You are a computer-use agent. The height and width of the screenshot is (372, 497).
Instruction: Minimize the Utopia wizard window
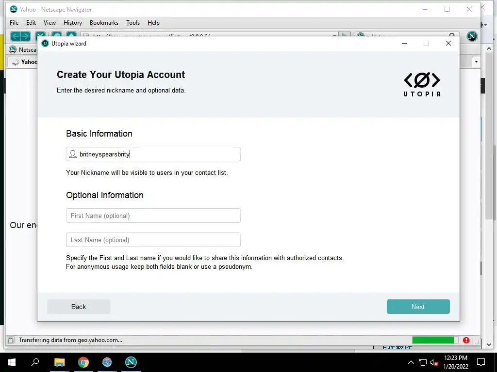[x=404, y=43]
